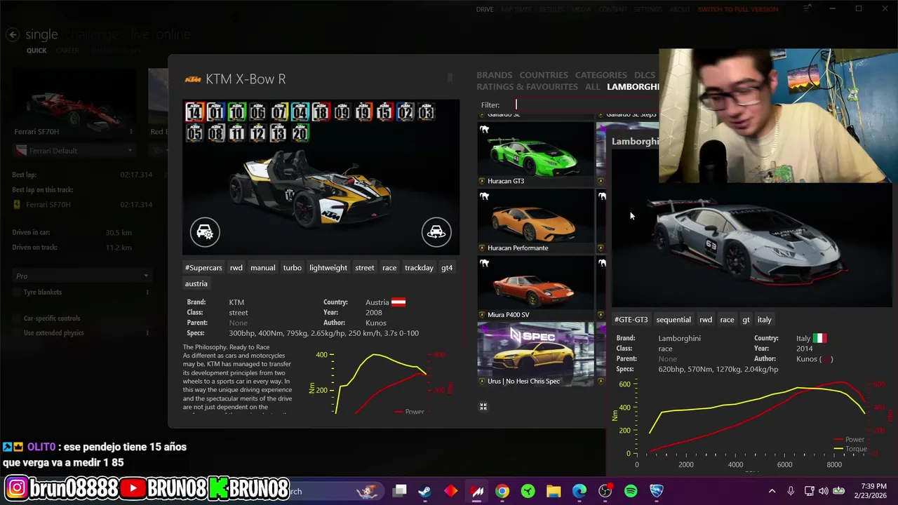
Task: Click the collapse arrows icon below car list
Action: (483, 406)
